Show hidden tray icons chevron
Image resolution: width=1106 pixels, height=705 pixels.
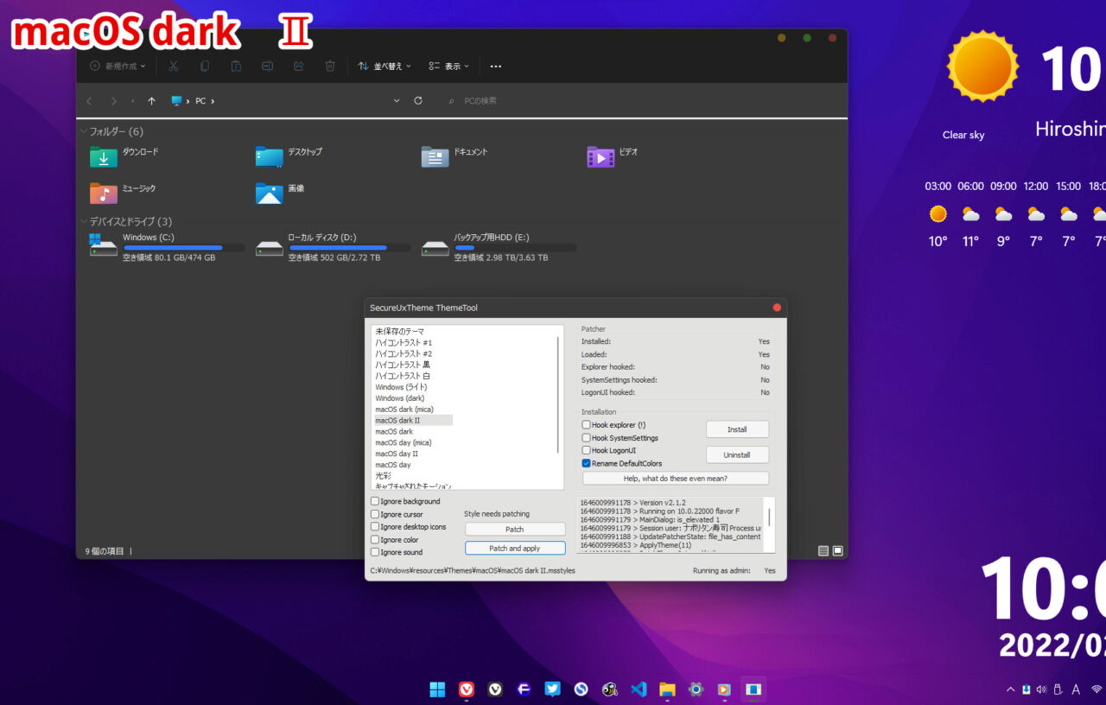pyautogui.click(x=1010, y=689)
